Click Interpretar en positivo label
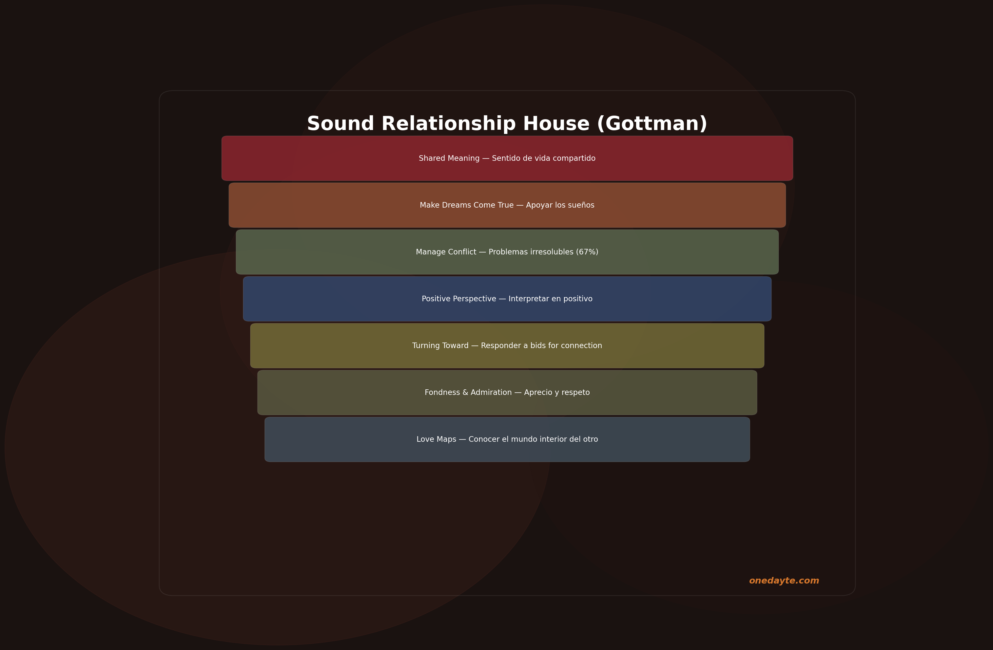The image size is (993, 650). [550, 299]
